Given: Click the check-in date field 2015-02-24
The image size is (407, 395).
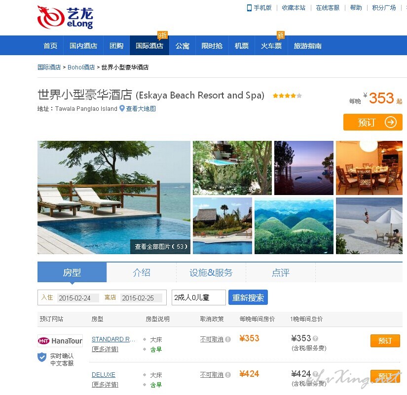Looking at the screenshot, I should (78, 298).
